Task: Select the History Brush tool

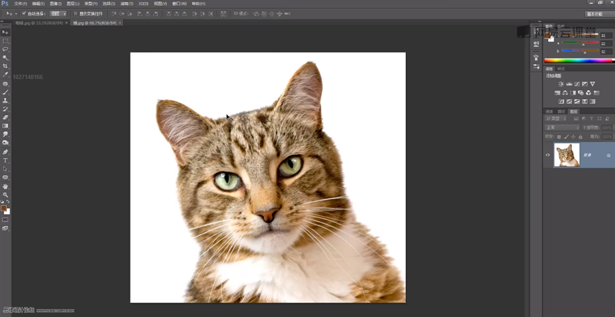Action: [5, 109]
